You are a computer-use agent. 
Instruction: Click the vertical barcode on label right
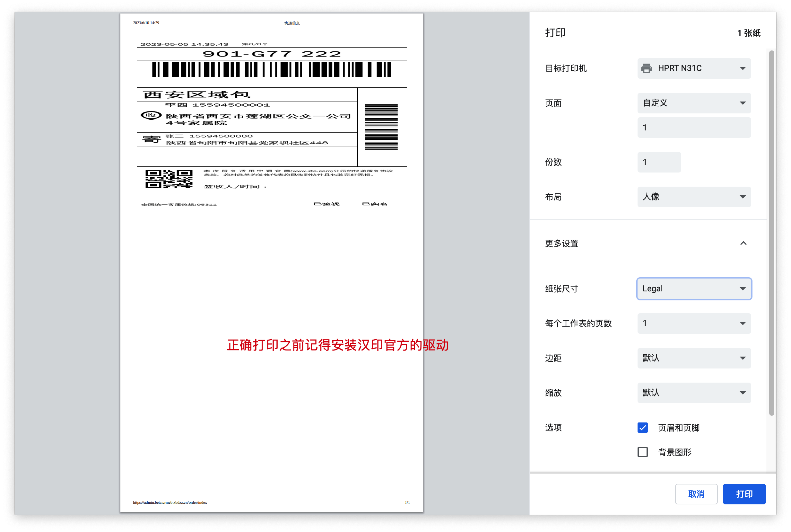(x=381, y=127)
